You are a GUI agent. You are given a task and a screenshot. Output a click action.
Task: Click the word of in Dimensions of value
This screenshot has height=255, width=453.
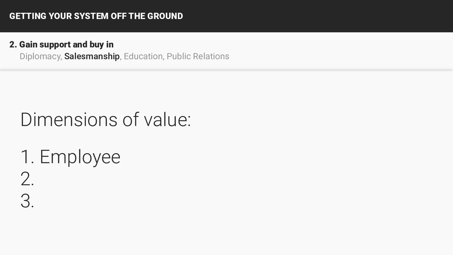131,120
